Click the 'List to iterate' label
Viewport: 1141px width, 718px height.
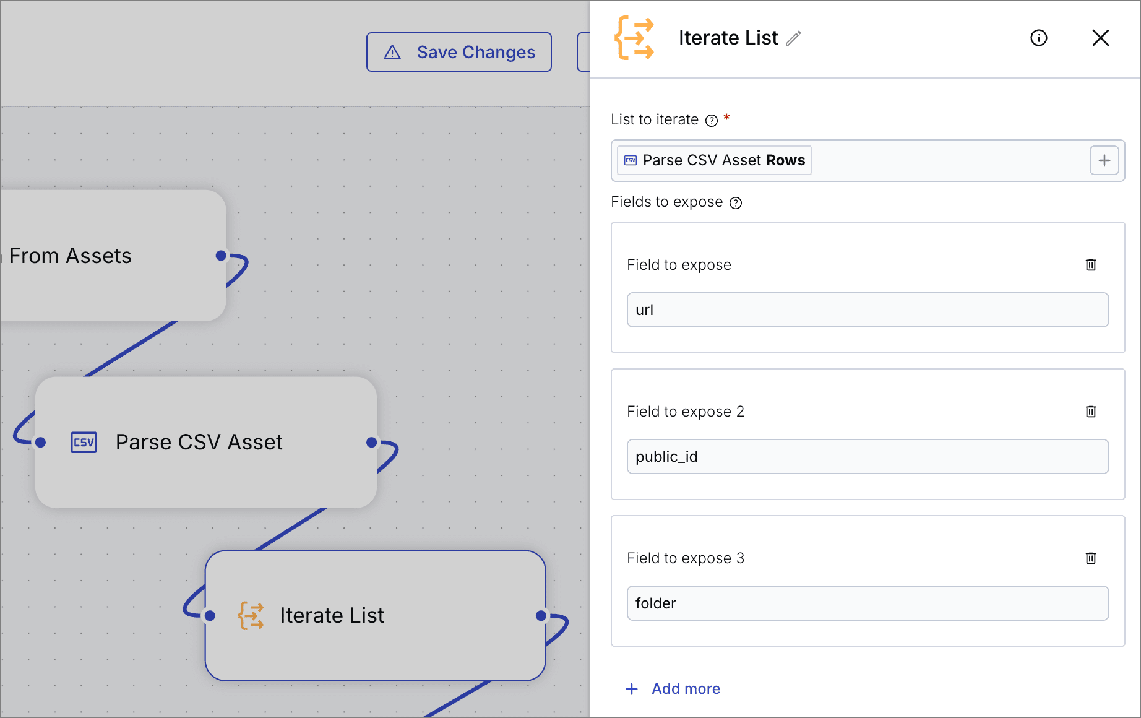(655, 119)
